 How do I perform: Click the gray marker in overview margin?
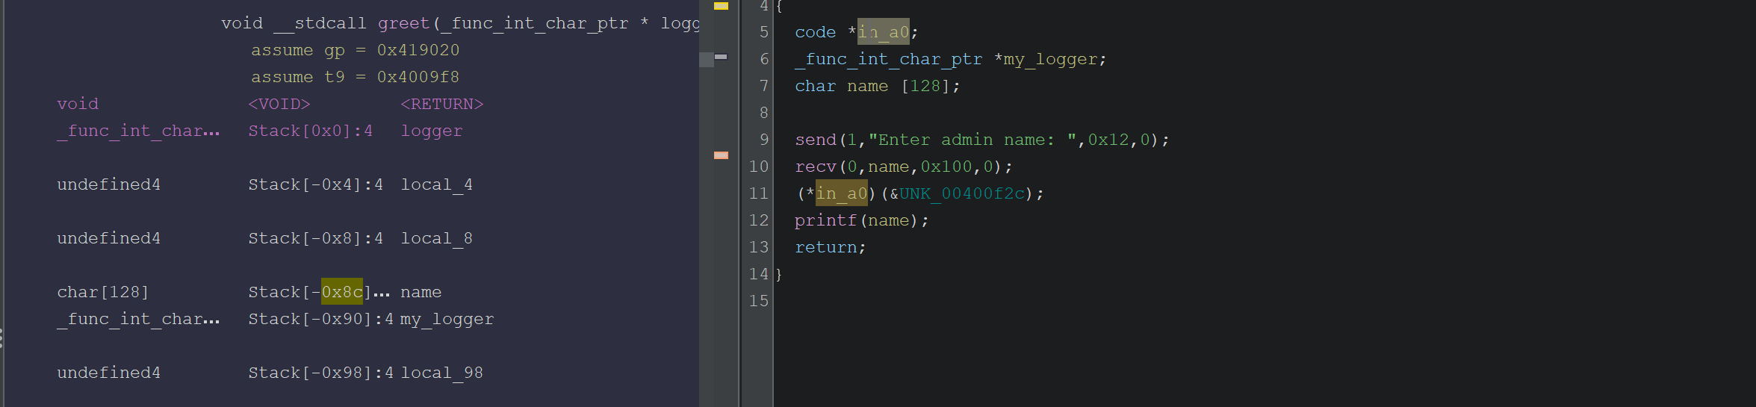(721, 57)
